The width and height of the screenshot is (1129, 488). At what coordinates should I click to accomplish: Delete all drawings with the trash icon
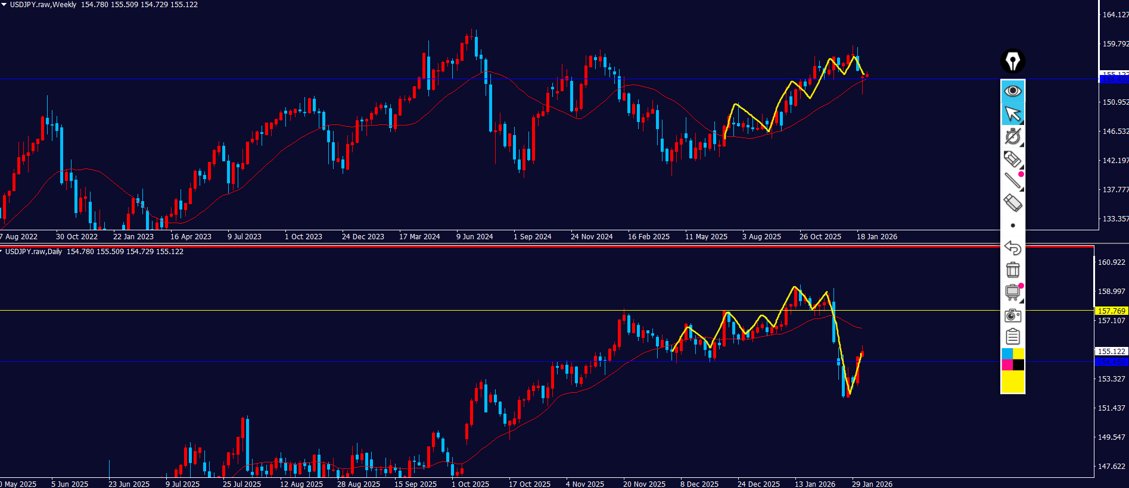click(1012, 270)
